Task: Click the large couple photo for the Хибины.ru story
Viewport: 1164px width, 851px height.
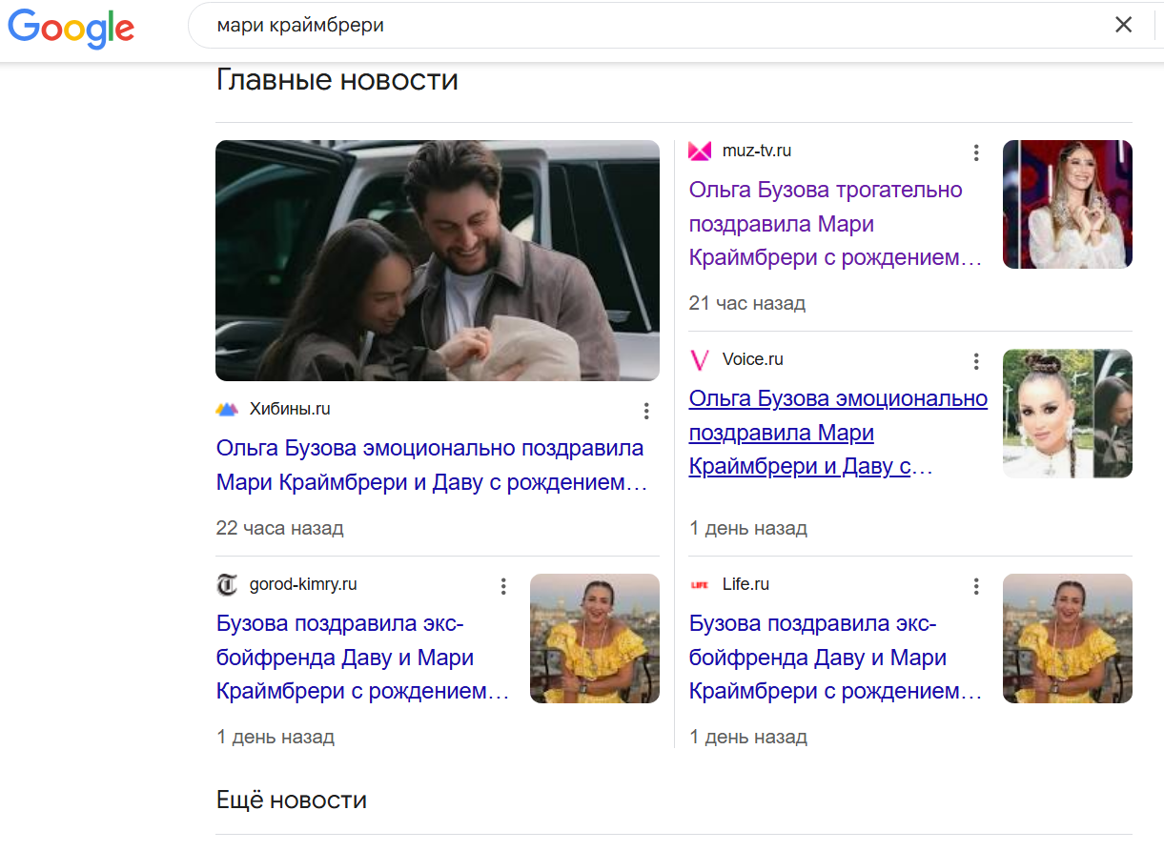Action: 438,261
